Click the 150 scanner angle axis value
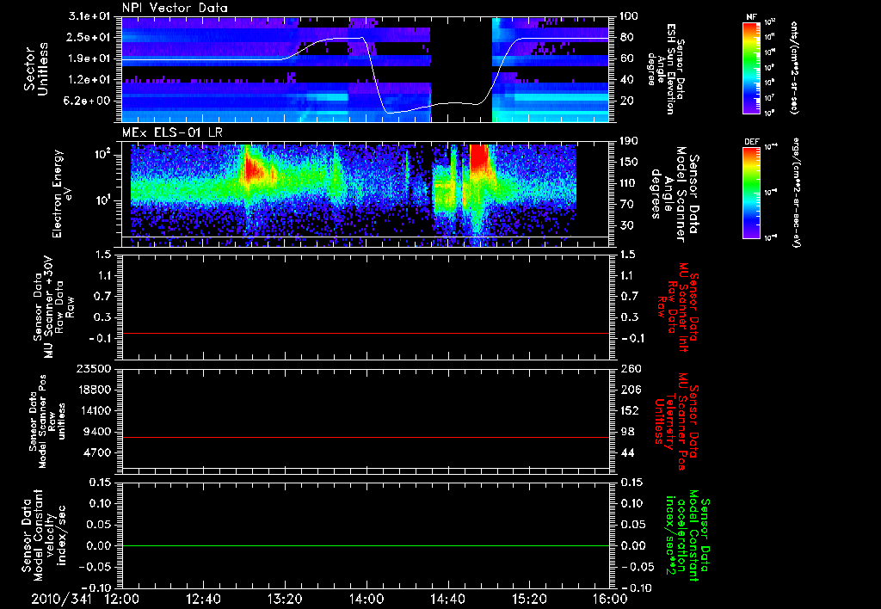The width and height of the screenshot is (881, 609). pyautogui.click(x=631, y=163)
